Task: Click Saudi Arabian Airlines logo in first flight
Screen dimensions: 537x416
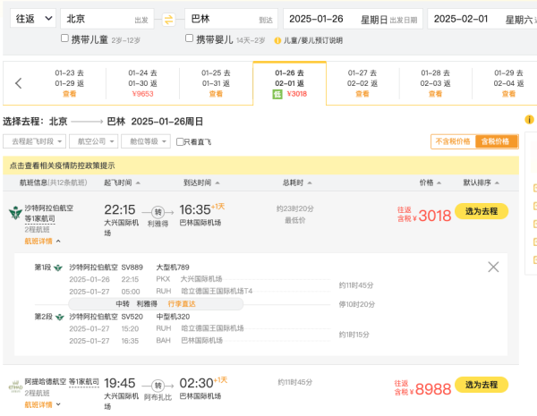Action: [15, 213]
